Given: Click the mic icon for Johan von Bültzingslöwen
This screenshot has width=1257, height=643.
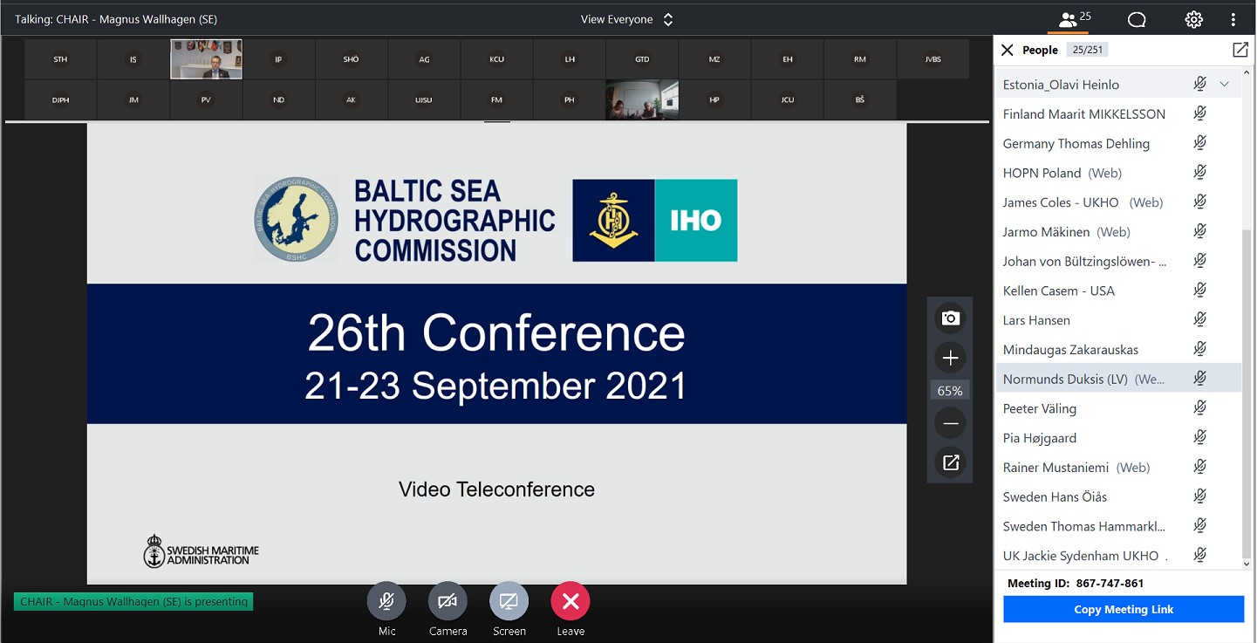Looking at the screenshot, I should click(1200, 261).
